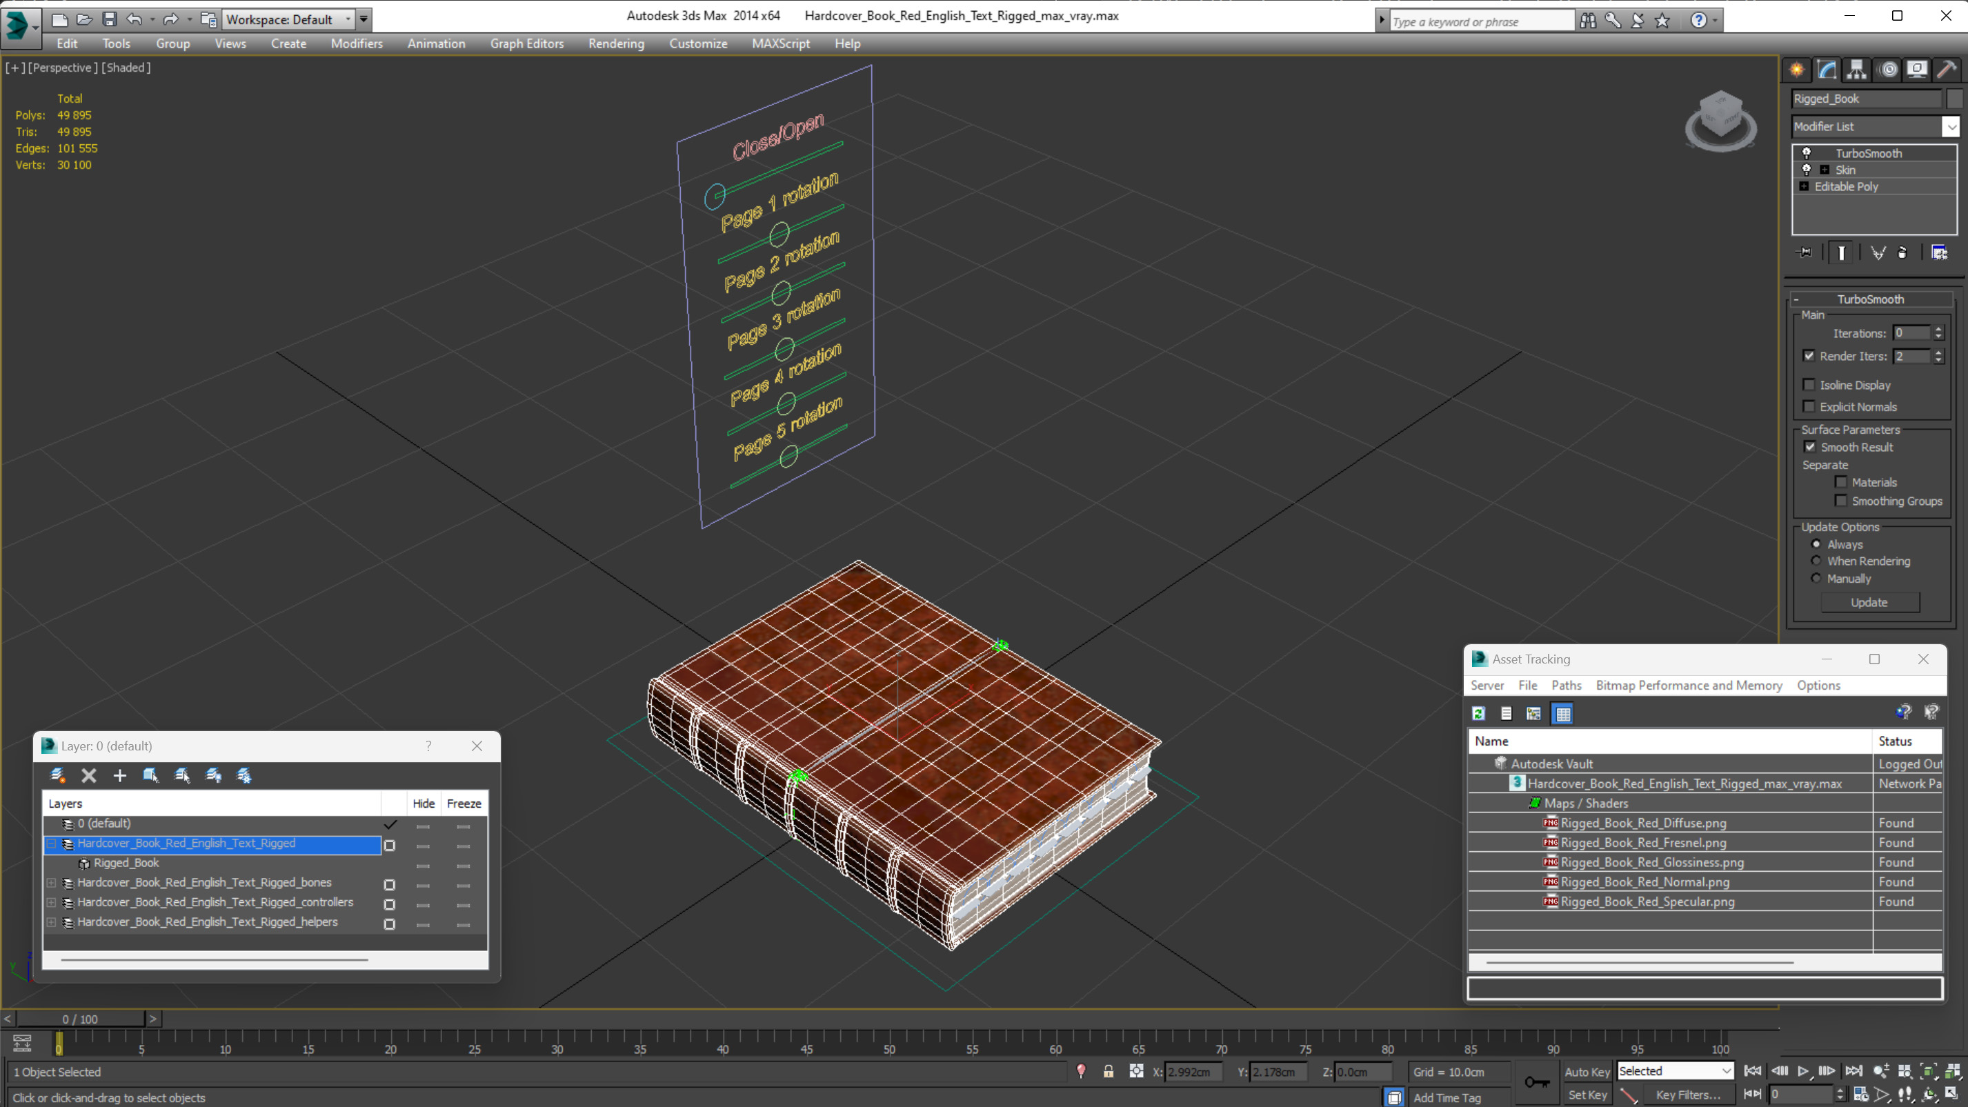Image resolution: width=1968 pixels, height=1107 pixels.
Task: Click Remove Modifier trash icon
Action: 1903,252
